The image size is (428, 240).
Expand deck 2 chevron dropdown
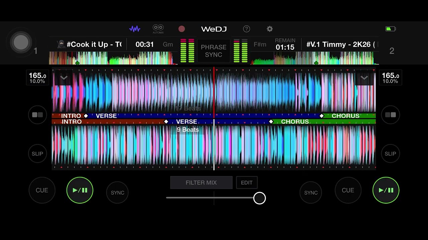[364, 78]
